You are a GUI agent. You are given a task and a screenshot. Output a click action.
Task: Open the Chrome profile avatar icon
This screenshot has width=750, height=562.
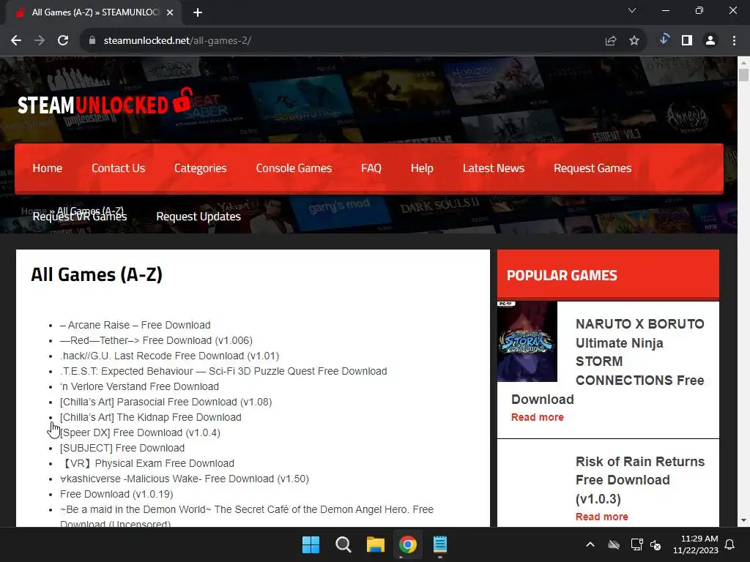tap(710, 41)
